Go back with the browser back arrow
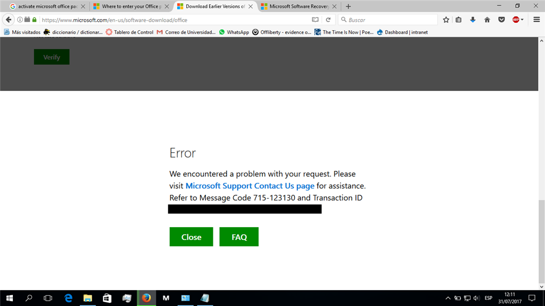Viewport: 545px width, 306px height. [x=9, y=20]
